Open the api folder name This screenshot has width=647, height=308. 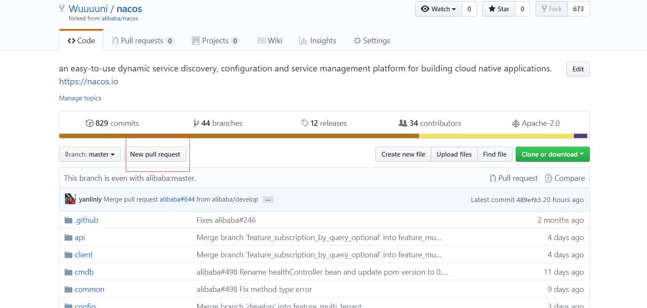[x=80, y=237]
